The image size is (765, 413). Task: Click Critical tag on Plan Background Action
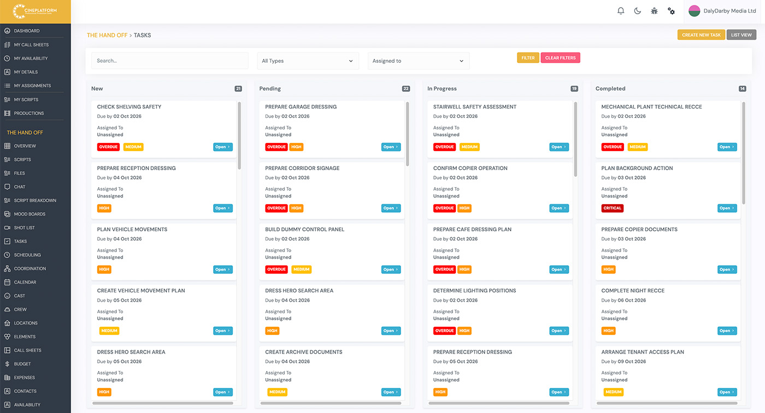click(613, 208)
